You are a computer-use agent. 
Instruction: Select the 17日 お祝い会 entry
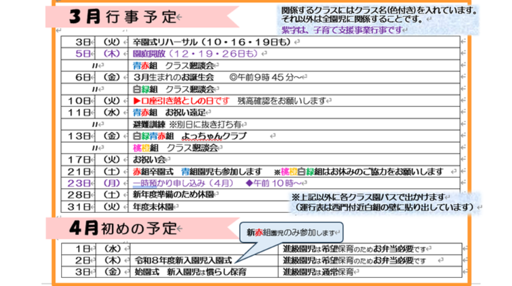pyautogui.click(x=149, y=159)
